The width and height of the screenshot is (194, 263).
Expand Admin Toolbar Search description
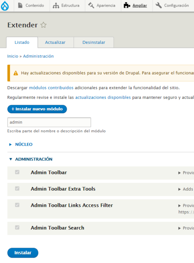click(186, 228)
